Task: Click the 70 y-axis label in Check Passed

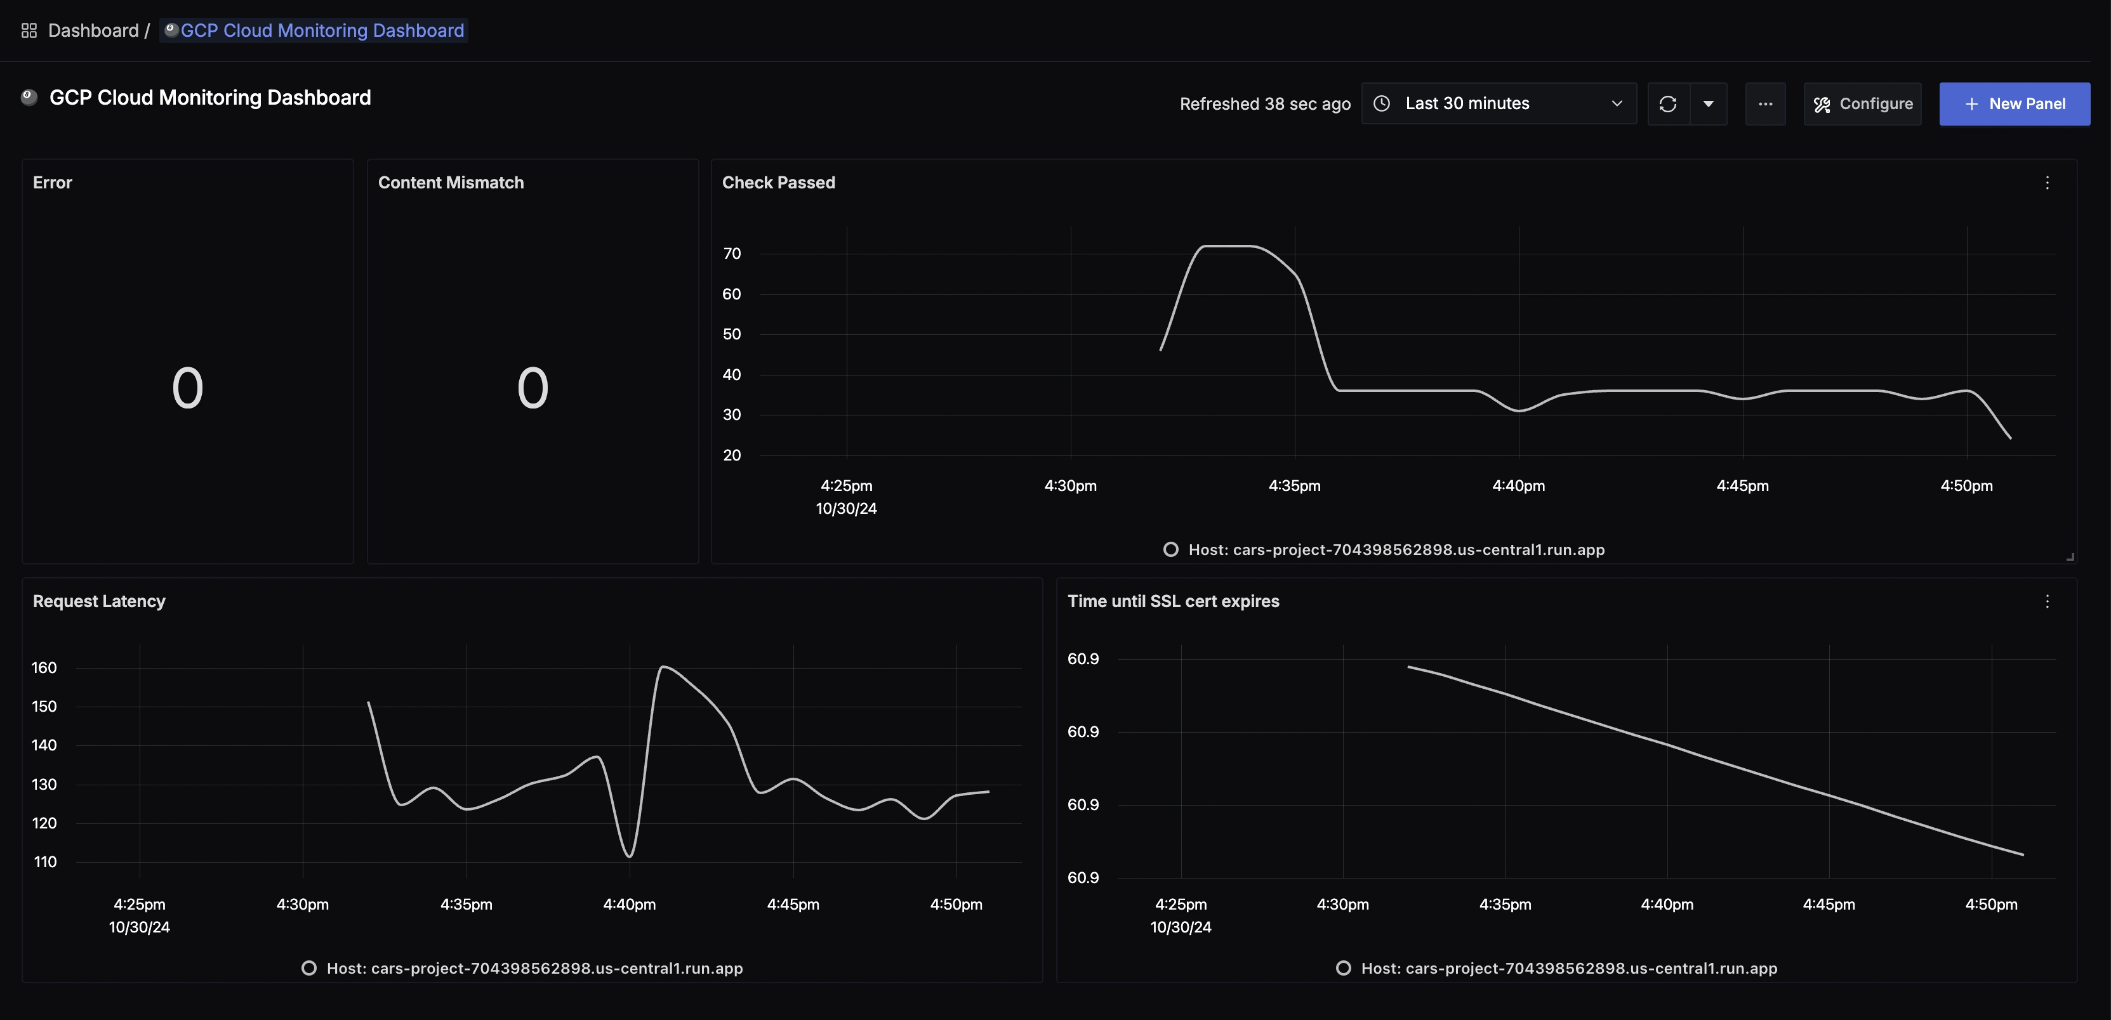Action: (732, 254)
